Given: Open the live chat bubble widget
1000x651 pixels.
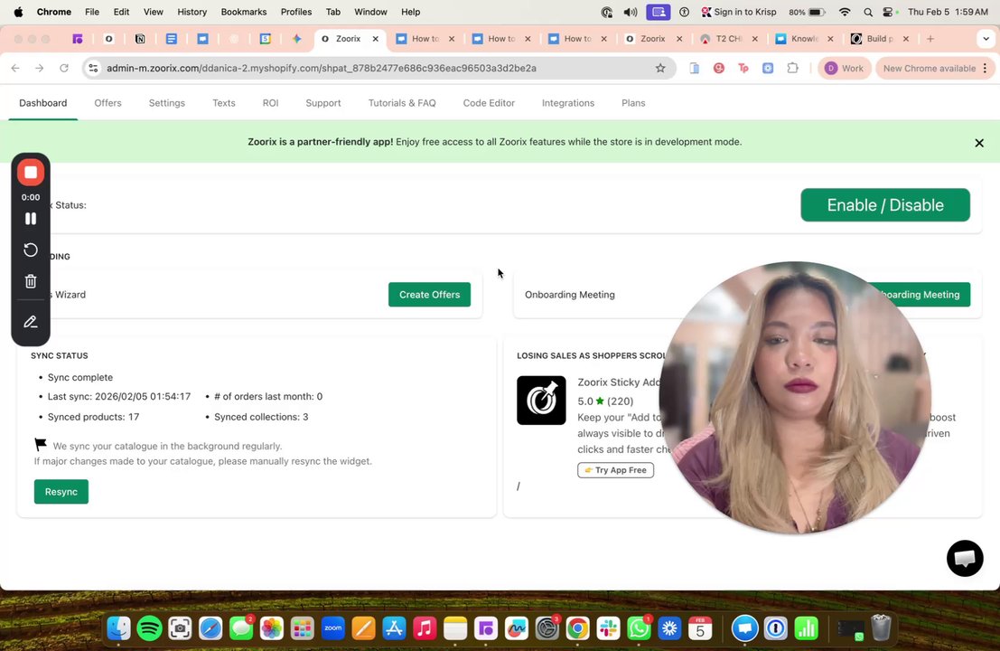Looking at the screenshot, I should [965, 559].
